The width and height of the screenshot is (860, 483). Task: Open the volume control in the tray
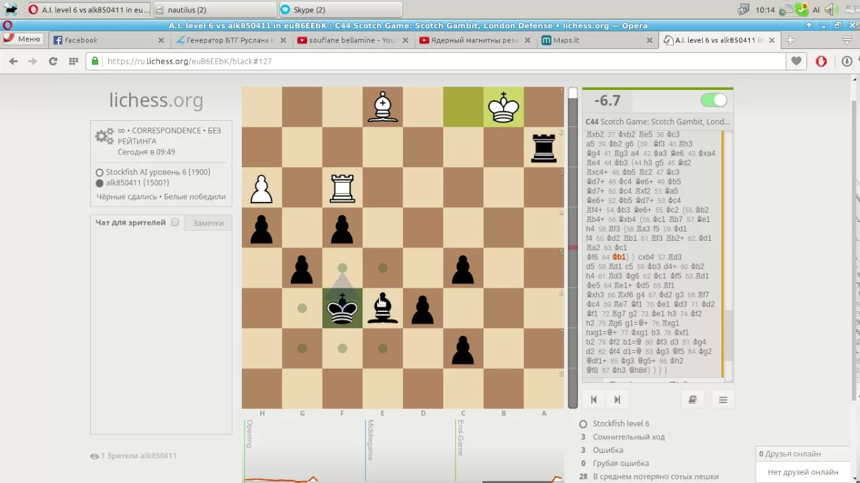coord(830,9)
